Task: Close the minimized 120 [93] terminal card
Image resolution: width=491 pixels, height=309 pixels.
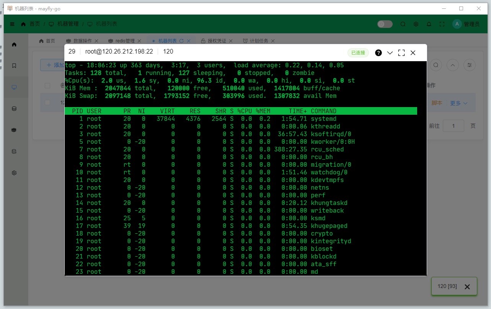Action: pos(467,287)
